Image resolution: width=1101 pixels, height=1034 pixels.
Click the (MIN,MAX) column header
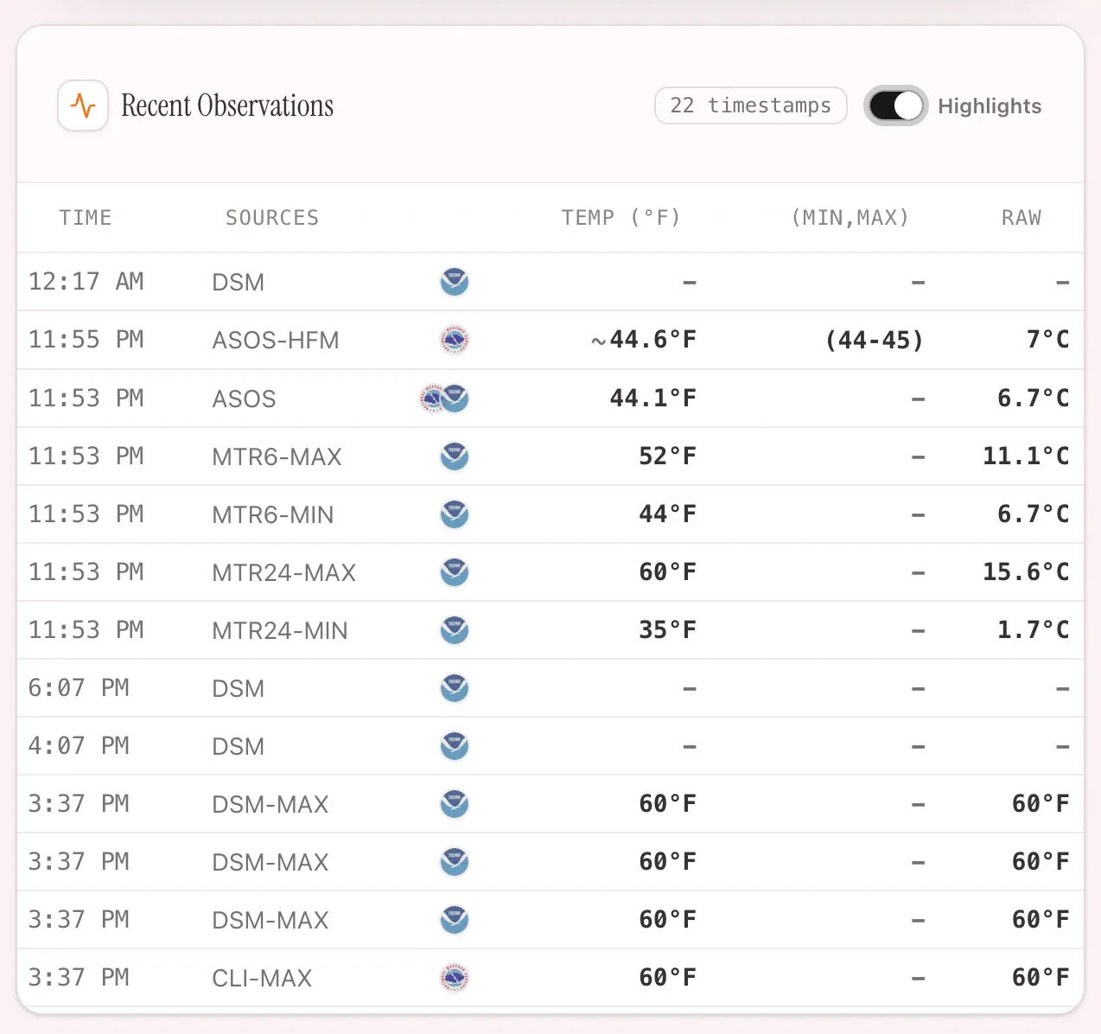pyautogui.click(x=850, y=218)
